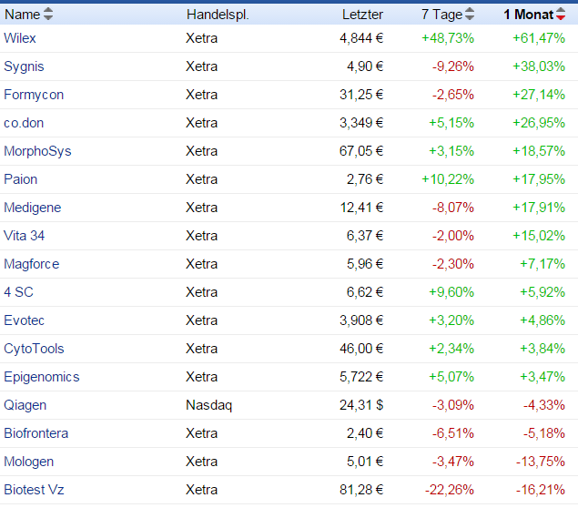
Task: Click the Handelspl. column header
Action: (x=218, y=15)
